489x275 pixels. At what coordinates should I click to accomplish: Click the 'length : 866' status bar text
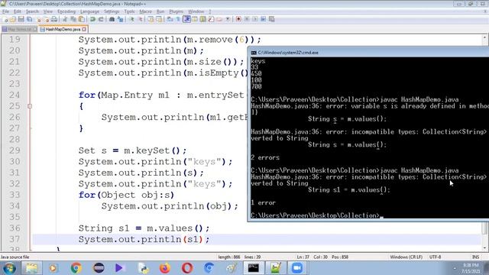(229, 257)
